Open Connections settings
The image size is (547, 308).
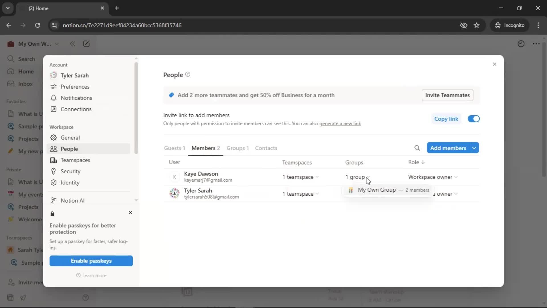(89, 109)
